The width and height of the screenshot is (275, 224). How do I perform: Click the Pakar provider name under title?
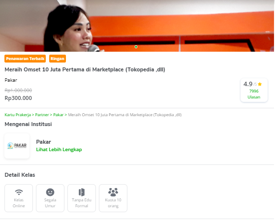(11, 80)
